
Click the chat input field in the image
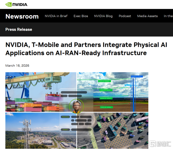point(76,134)
